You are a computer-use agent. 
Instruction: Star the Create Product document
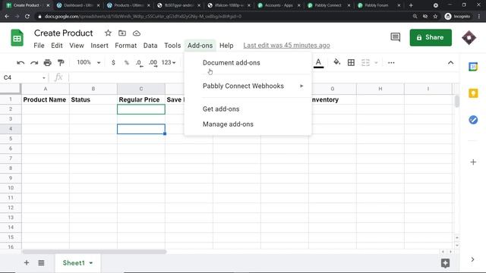[x=108, y=33]
